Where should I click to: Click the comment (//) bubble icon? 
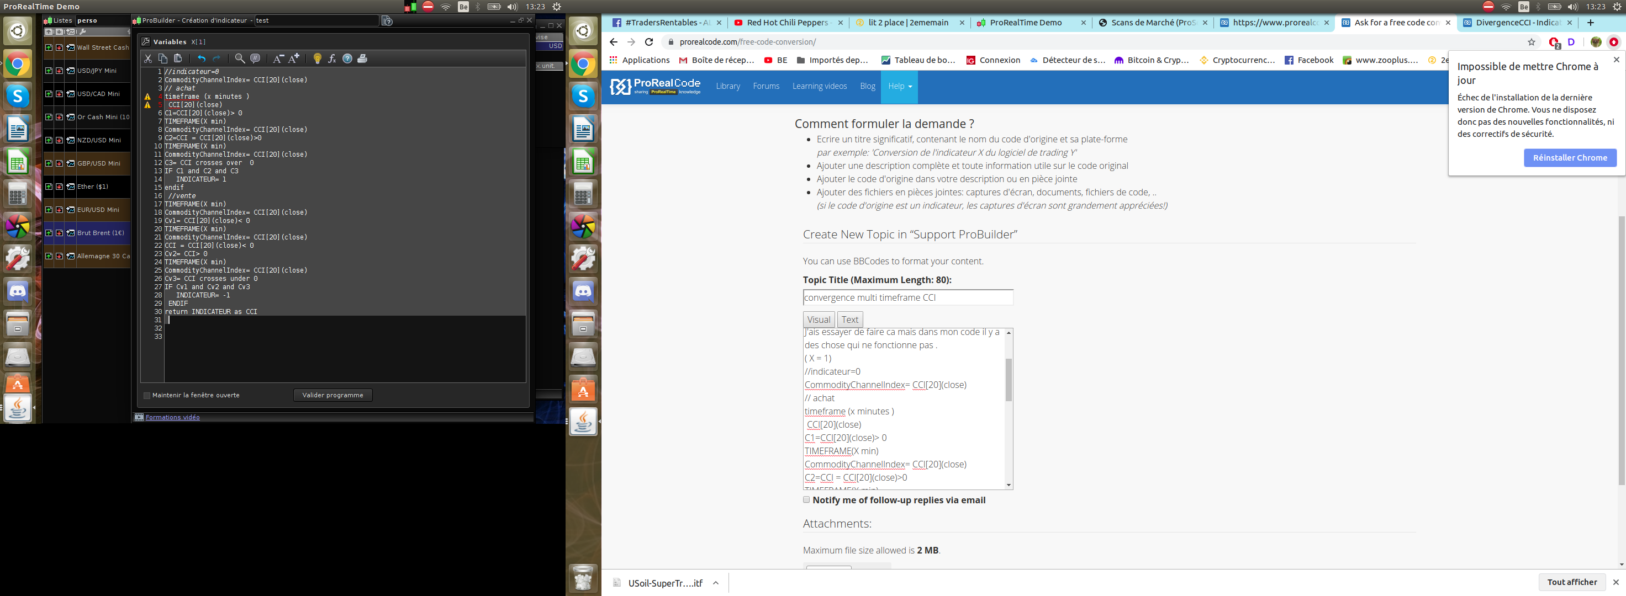pos(255,58)
